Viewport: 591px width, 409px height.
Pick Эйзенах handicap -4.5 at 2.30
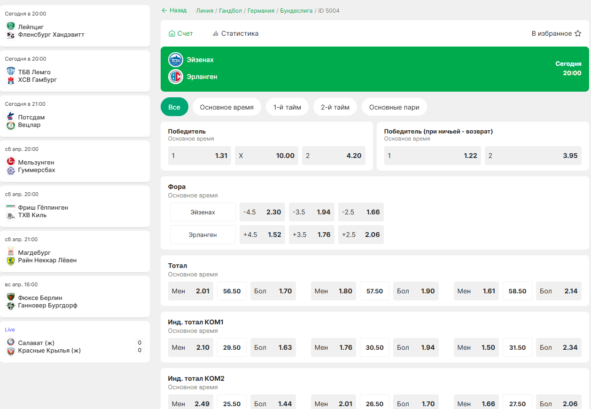click(262, 212)
